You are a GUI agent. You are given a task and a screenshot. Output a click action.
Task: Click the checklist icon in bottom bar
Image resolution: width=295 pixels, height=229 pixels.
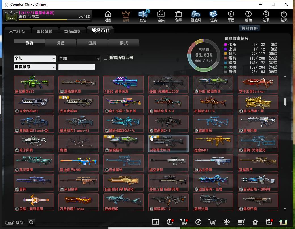click(241, 222)
